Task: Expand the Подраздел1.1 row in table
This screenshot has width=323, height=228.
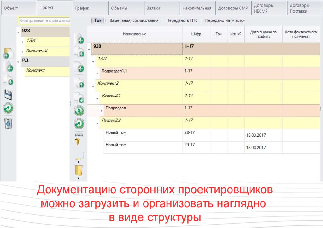Action: point(97,73)
